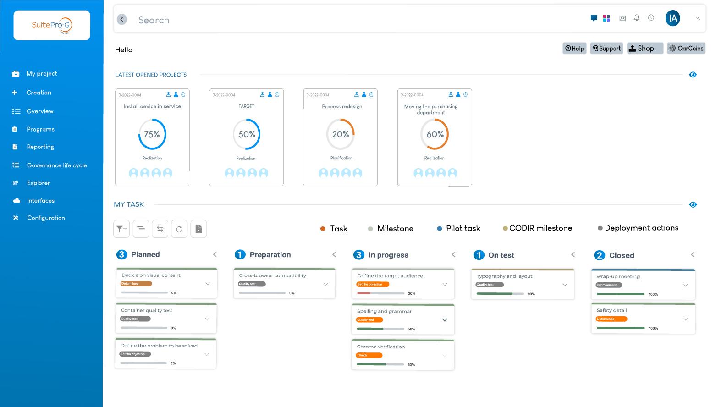Click the Overview list icon

16,111
